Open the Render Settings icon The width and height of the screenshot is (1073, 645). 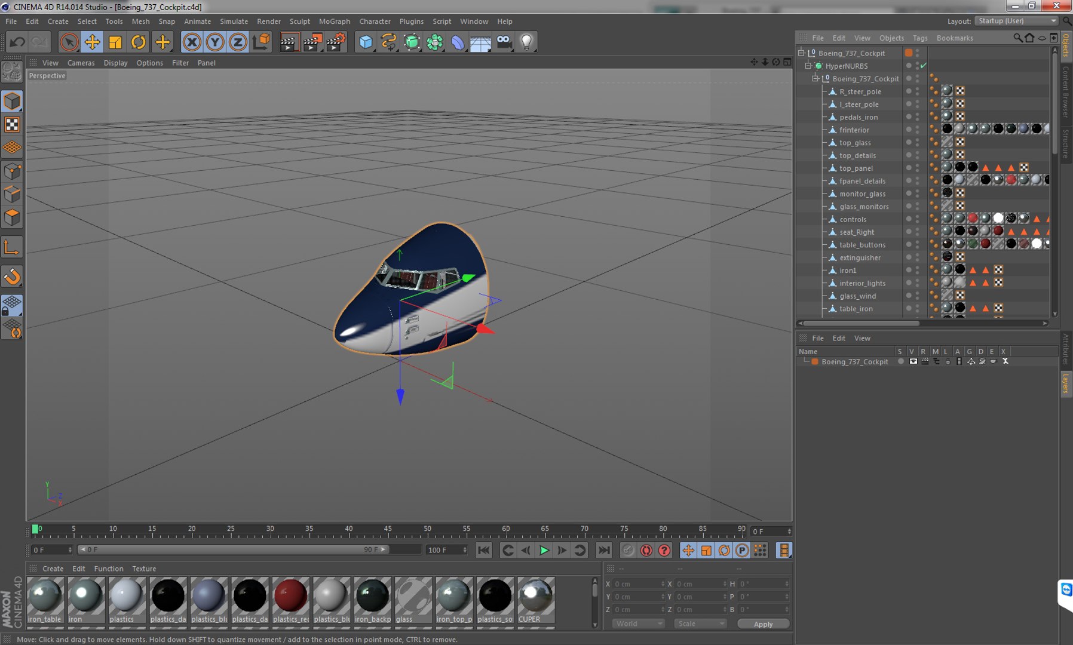(x=336, y=42)
